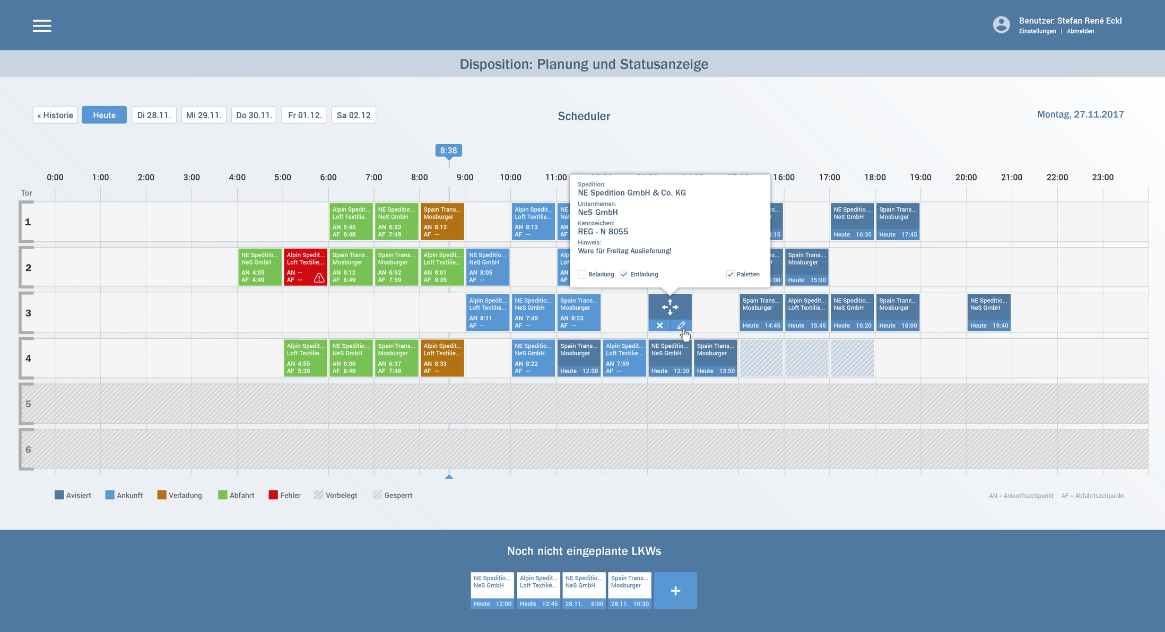The width and height of the screenshot is (1165, 632).
Task: Click unplanned LKW card Heute 12:00
Action: pyautogui.click(x=492, y=591)
